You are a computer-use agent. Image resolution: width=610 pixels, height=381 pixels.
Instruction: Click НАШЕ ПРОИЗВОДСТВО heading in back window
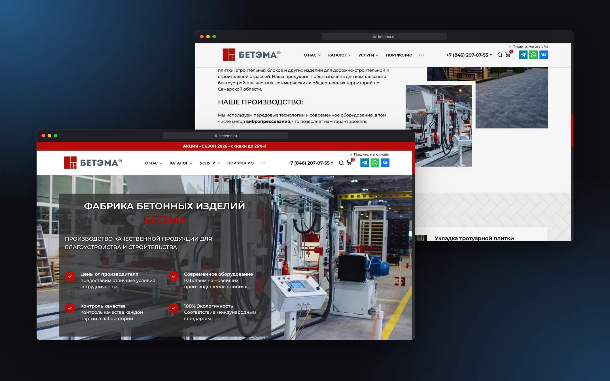coord(260,102)
